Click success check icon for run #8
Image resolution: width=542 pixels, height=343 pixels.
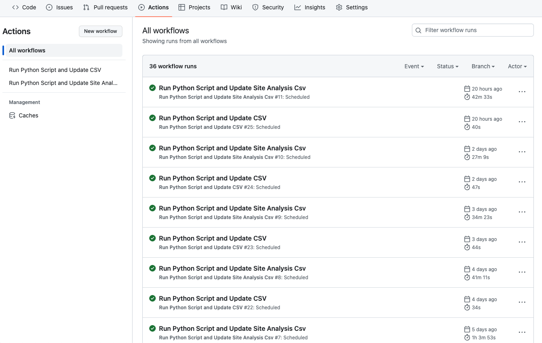(x=152, y=268)
